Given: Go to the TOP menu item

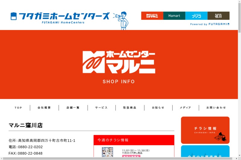Looking at the screenshot, I should click(18, 108).
